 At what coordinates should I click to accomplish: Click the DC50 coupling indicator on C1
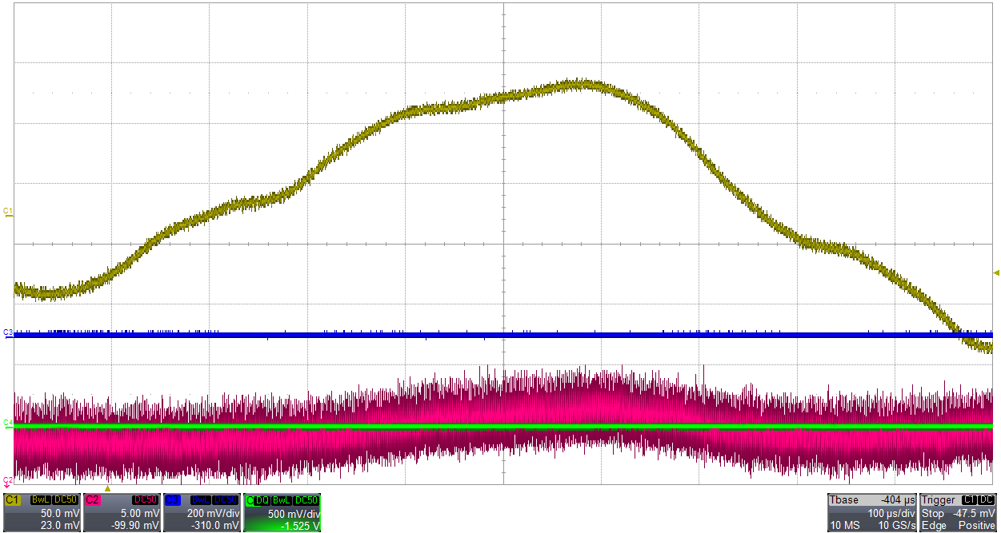click(66, 500)
